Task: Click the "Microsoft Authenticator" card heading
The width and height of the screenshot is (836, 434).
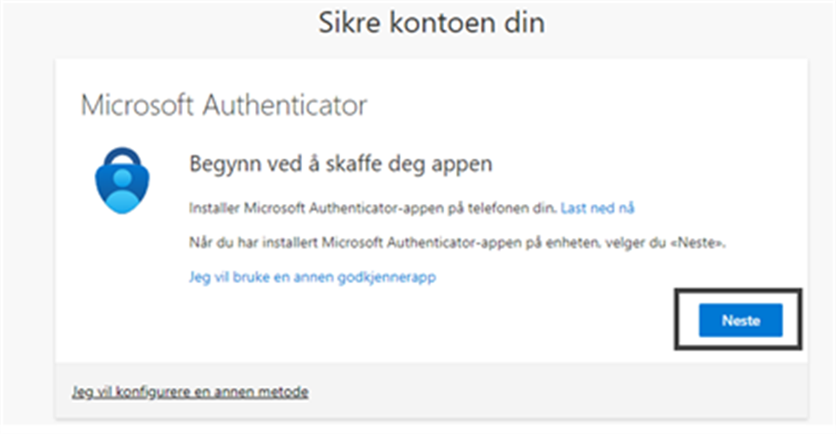Action: click(x=224, y=105)
